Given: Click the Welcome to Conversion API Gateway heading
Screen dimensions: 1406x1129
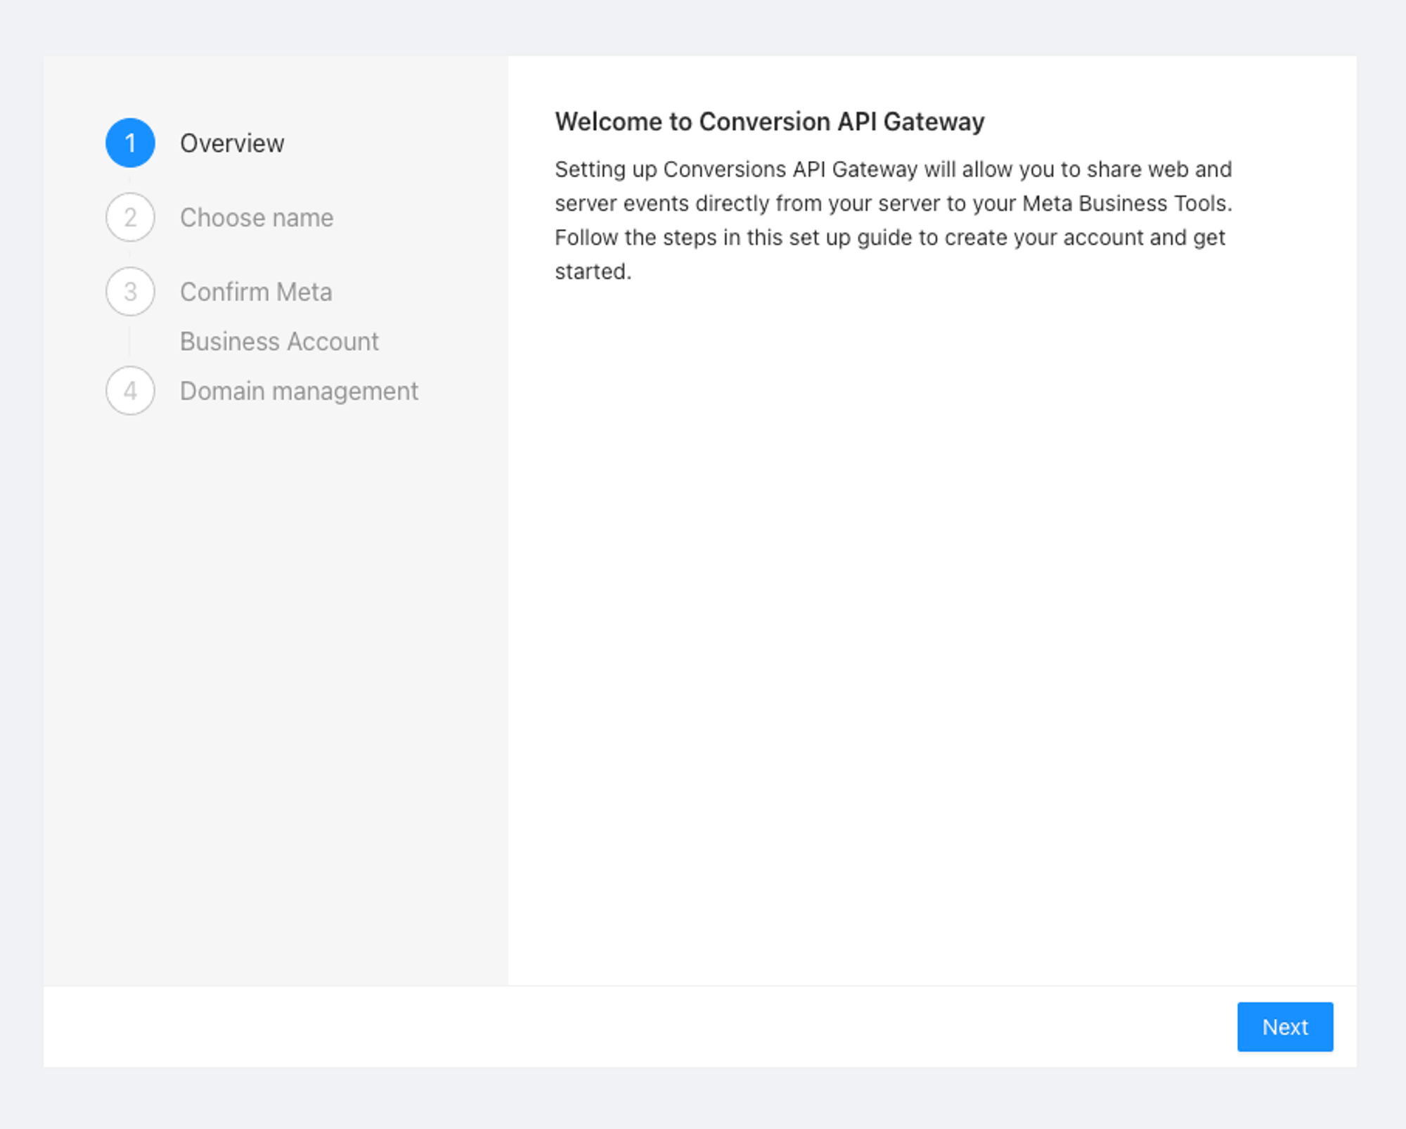Looking at the screenshot, I should [769, 122].
